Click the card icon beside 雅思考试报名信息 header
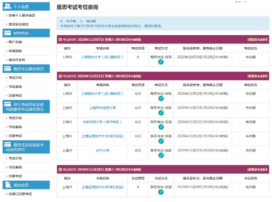 (7, 69)
